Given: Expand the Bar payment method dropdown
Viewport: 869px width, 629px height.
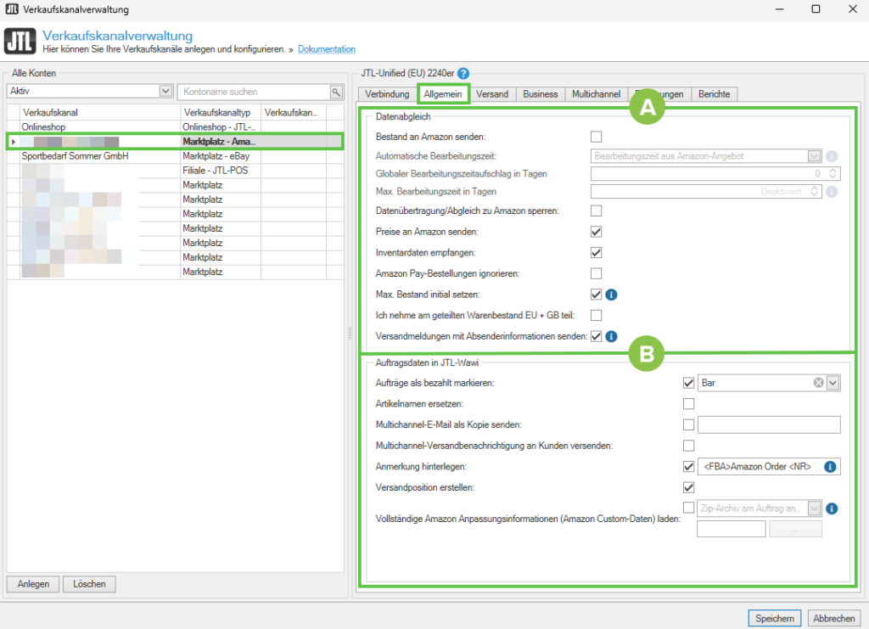Looking at the screenshot, I should (x=833, y=383).
